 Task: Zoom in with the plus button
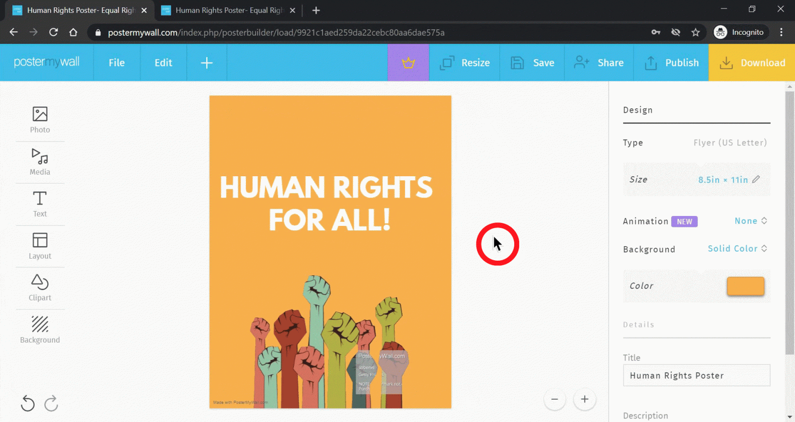click(x=584, y=399)
